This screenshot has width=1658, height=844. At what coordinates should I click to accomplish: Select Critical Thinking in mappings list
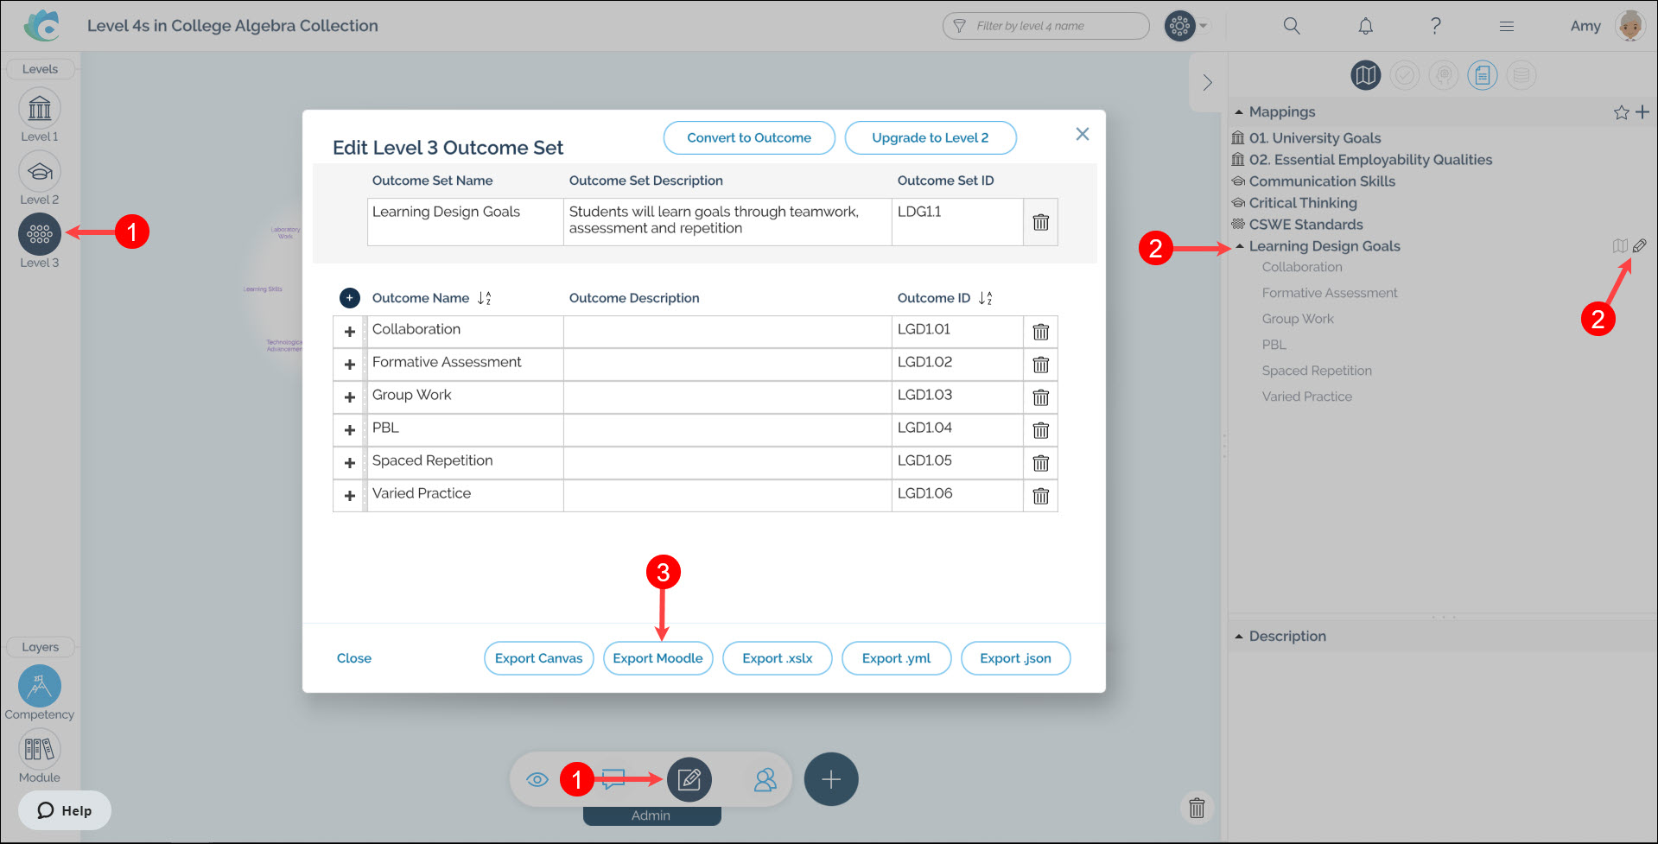1302,203
